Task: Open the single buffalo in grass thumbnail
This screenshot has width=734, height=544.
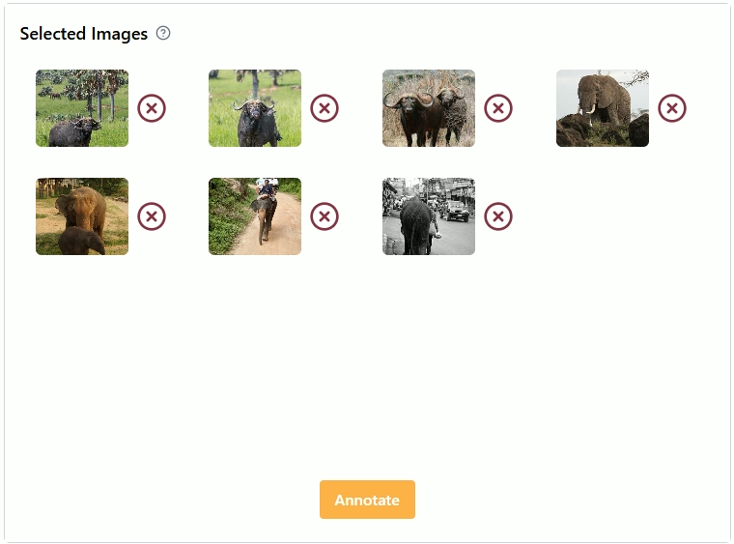Action: pos(255,108)
